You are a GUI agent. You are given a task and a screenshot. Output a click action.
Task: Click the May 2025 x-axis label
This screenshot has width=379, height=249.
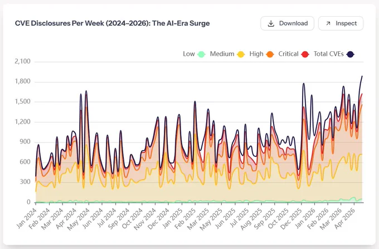coord(211,218)
